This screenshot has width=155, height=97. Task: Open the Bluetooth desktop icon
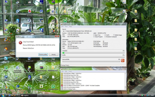29,78
